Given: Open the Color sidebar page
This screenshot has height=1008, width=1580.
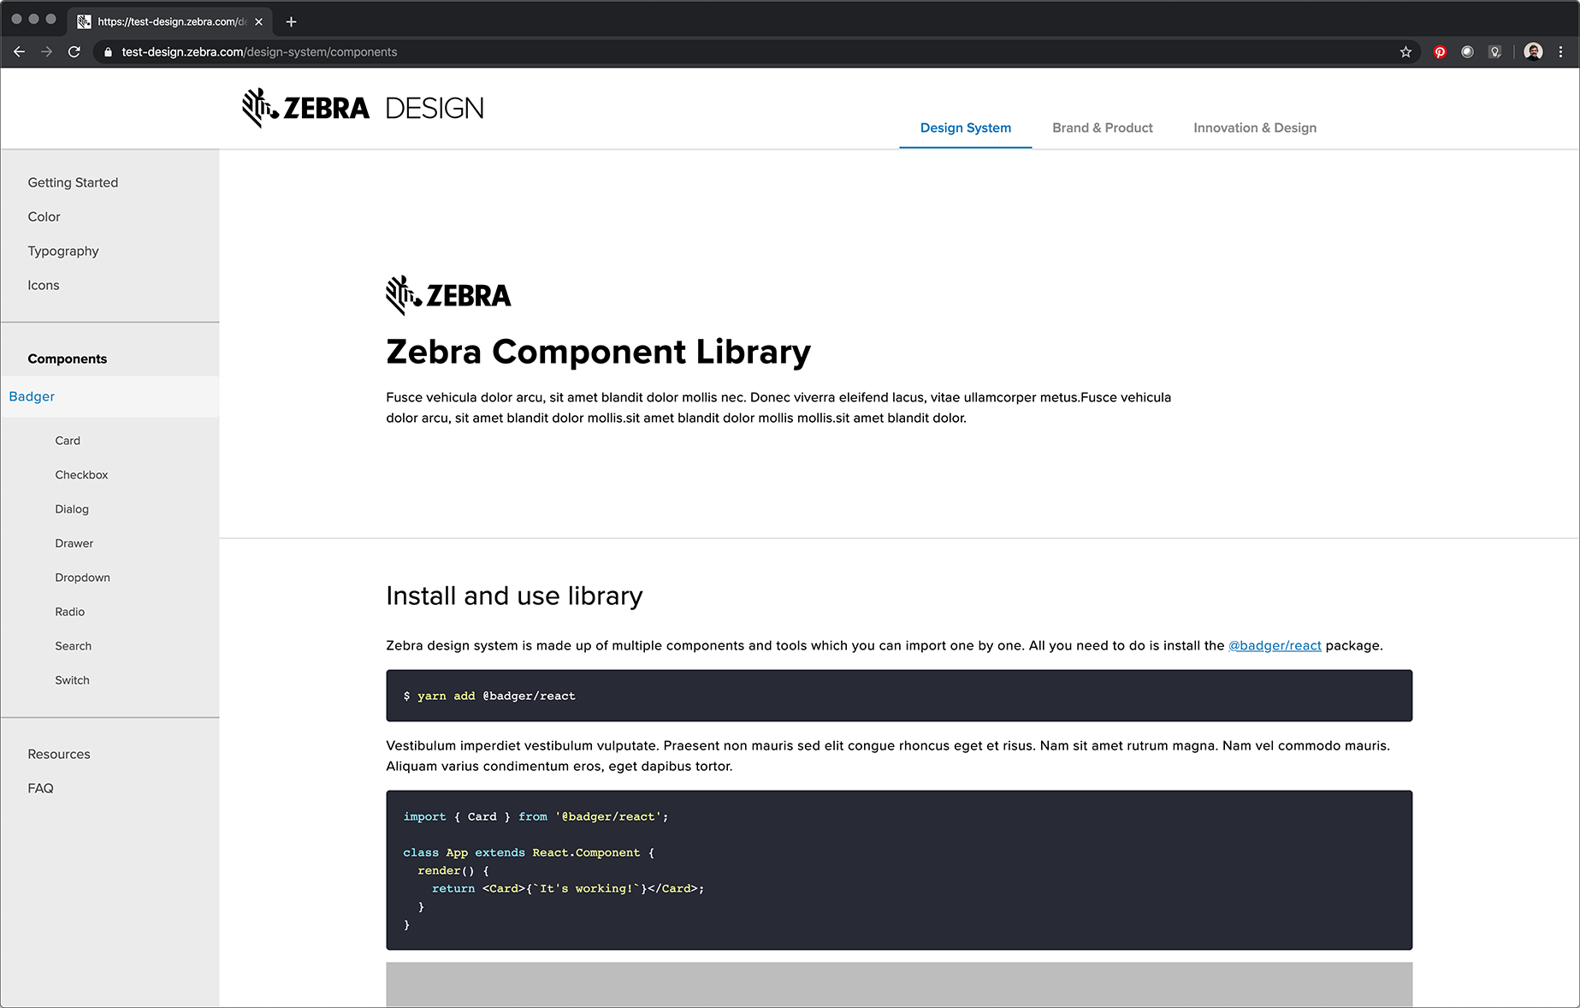Looking at the screenshot, I should click(44, 216).
